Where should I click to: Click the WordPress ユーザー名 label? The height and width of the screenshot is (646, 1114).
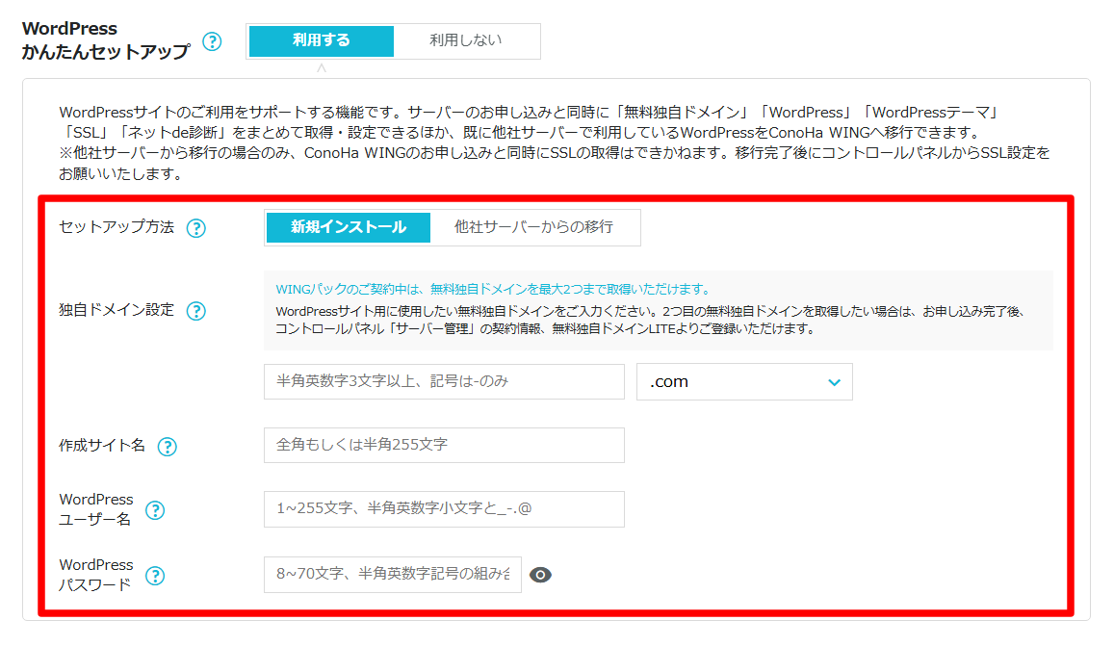pyautogui.click(x=96, y=509)
